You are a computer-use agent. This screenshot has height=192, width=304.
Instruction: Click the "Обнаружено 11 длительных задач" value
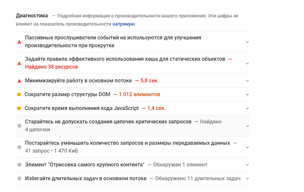[x=198, y=179]
